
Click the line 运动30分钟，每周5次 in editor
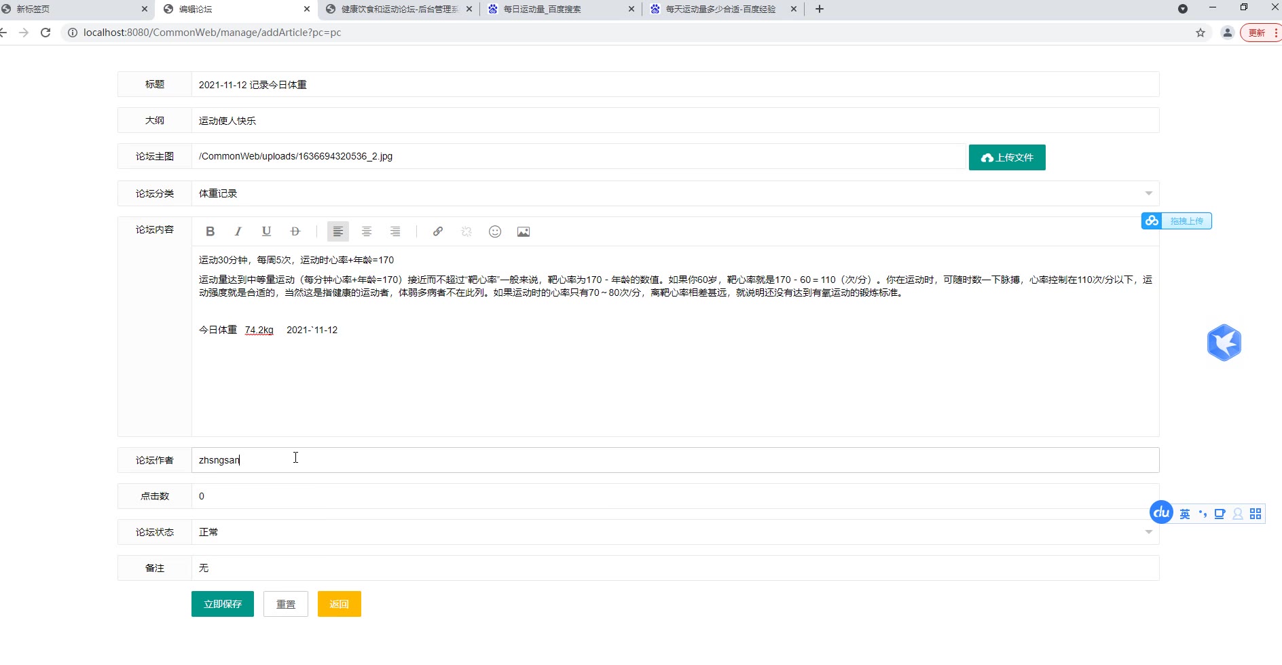point(296,260)
